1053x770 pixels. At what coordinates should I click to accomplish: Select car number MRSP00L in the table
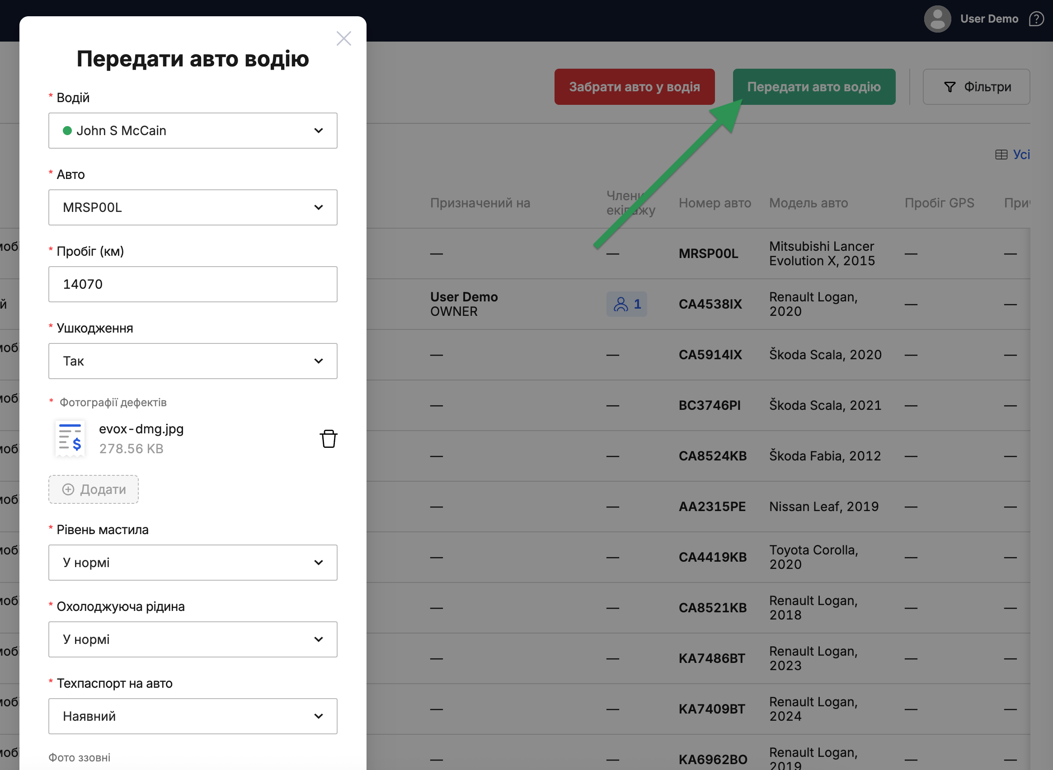(x=708, y=254)
